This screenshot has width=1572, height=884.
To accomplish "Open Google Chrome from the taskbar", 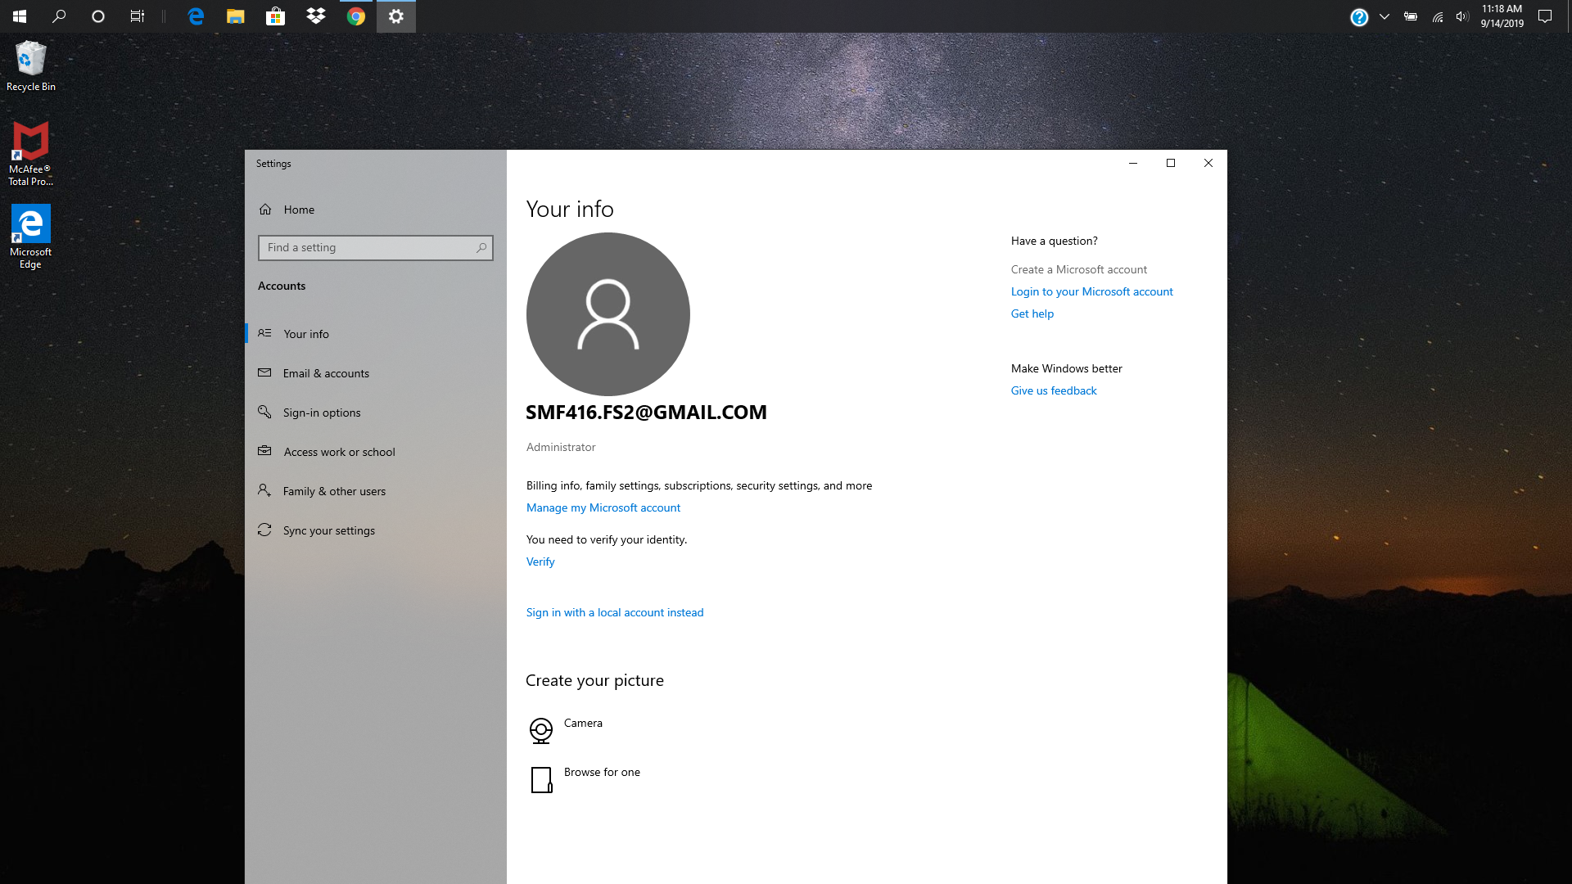I will tap(355, 16).
